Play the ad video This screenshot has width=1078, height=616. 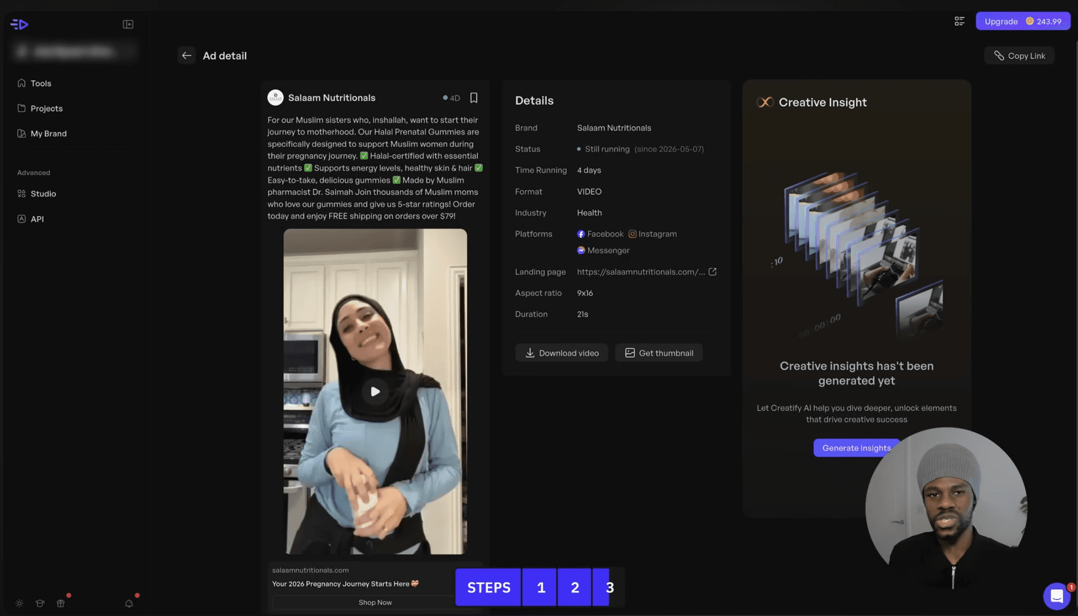[x=375, y=391]
